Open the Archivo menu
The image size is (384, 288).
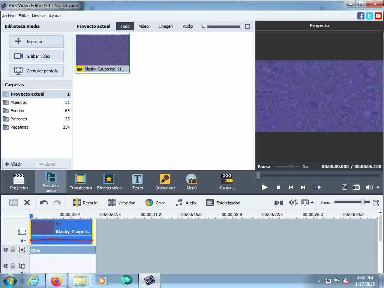click(9, 16)
